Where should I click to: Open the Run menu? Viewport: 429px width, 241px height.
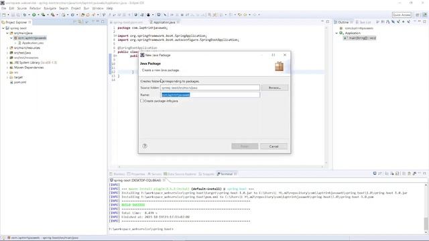[86, 8]
